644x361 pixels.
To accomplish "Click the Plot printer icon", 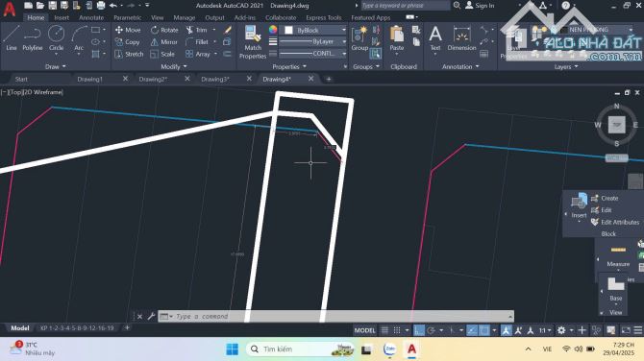I will tap(101, 6).
